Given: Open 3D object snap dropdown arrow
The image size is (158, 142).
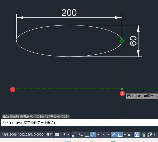Looking at the screenshot, I should (x=155, y=135).
